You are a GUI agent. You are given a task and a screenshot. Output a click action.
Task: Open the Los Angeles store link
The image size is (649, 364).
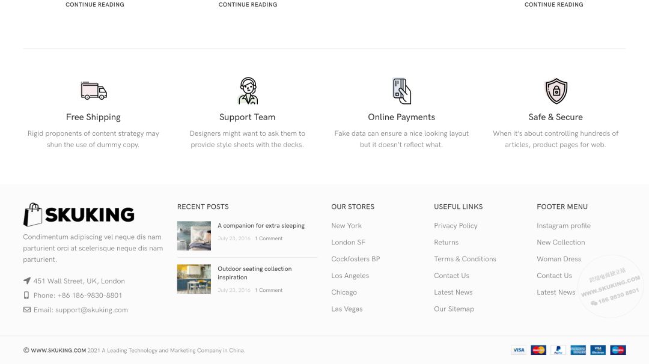click(x=350, y=276)
